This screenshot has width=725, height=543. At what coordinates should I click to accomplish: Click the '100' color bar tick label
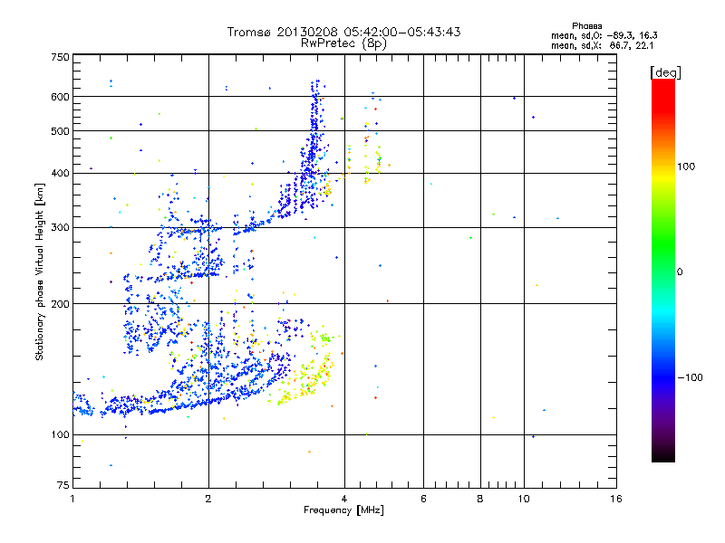686,167
